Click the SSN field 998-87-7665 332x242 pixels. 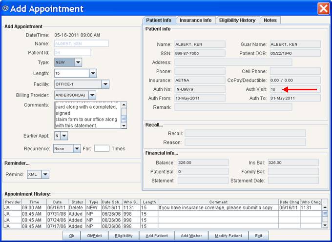pos(200,53)
